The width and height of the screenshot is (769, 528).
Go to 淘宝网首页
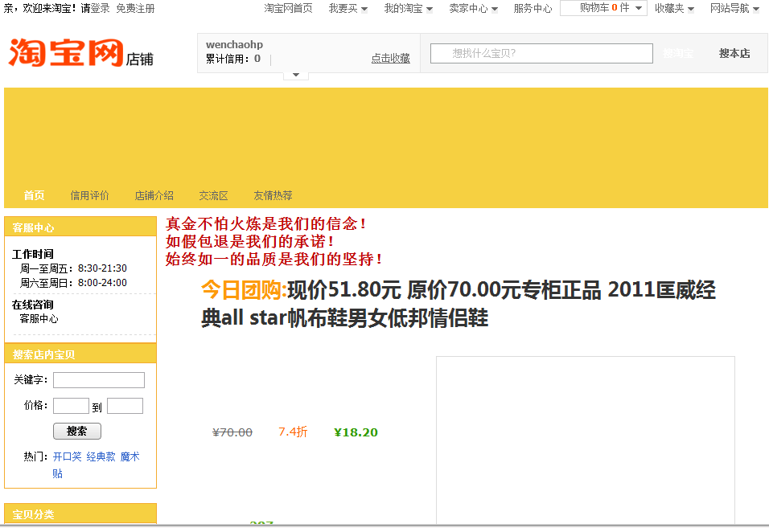(288, 8)
